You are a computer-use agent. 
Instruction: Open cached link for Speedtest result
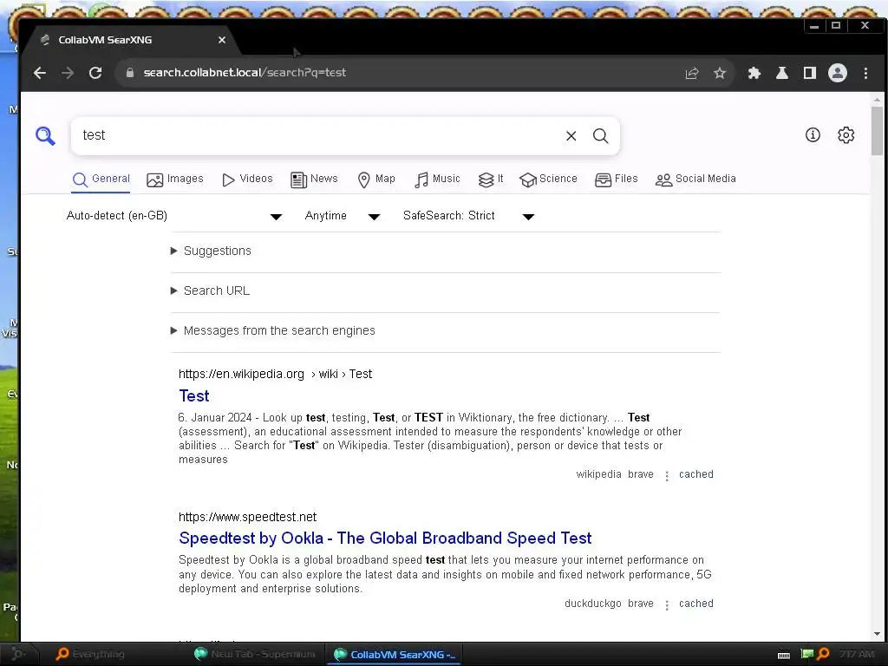click(696, 604)
